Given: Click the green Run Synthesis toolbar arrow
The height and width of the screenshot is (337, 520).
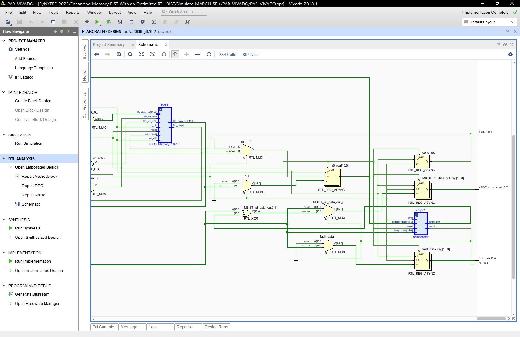Looking at the screenshot, I should (x=97, y=22).
